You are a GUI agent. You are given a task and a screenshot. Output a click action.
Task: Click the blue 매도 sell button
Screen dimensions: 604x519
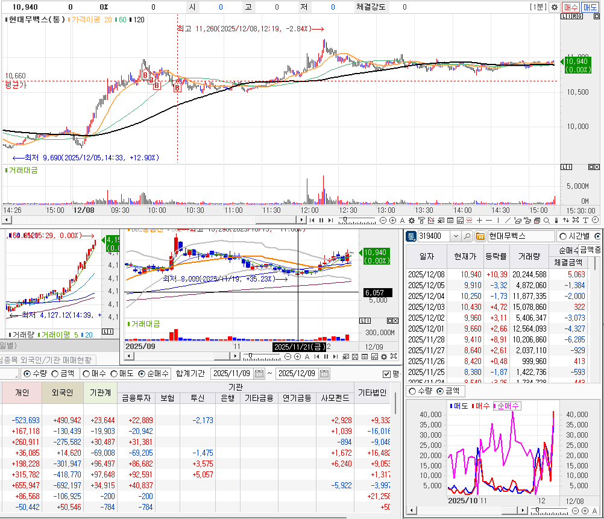590,7
